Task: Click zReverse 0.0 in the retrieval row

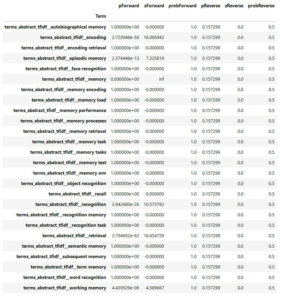Action: click(x=241, y=235)
